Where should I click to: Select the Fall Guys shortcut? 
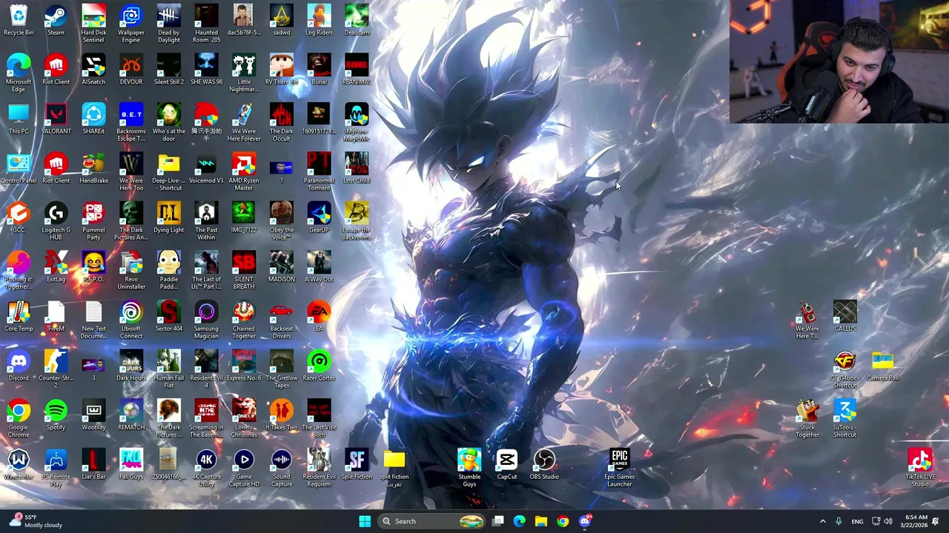(x=131, y=465)
